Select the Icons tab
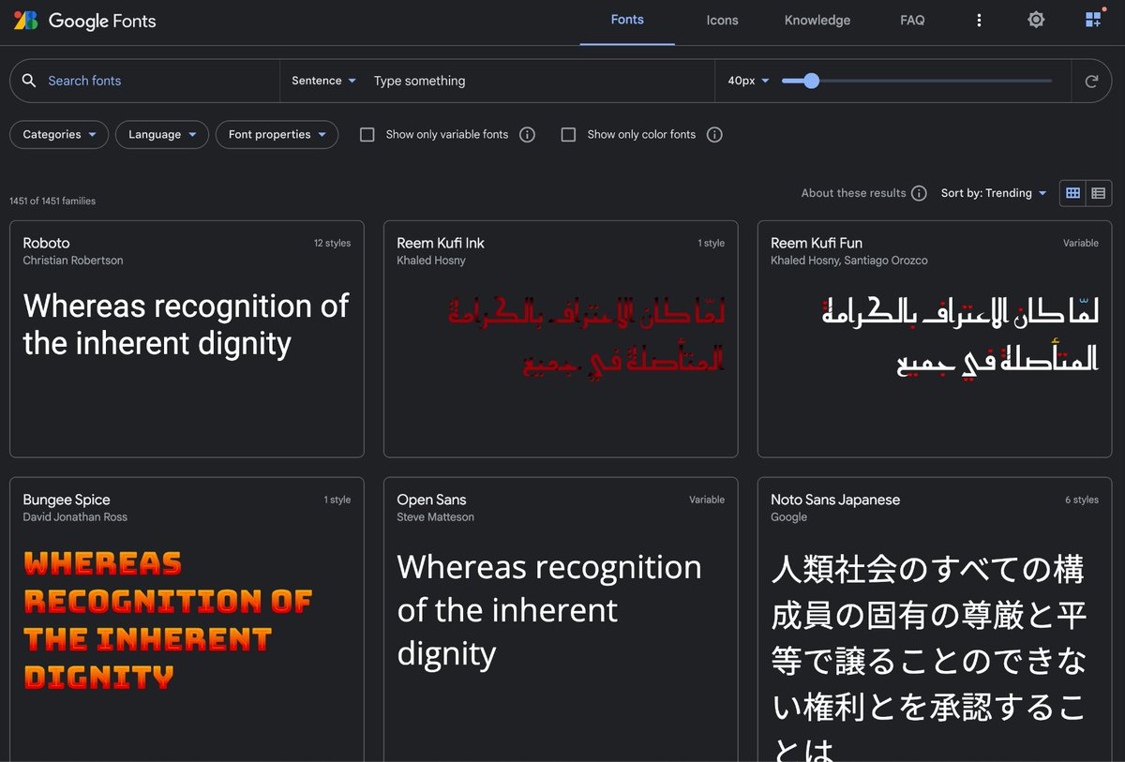Screen dimensions: 1125x762 (722, 20)
